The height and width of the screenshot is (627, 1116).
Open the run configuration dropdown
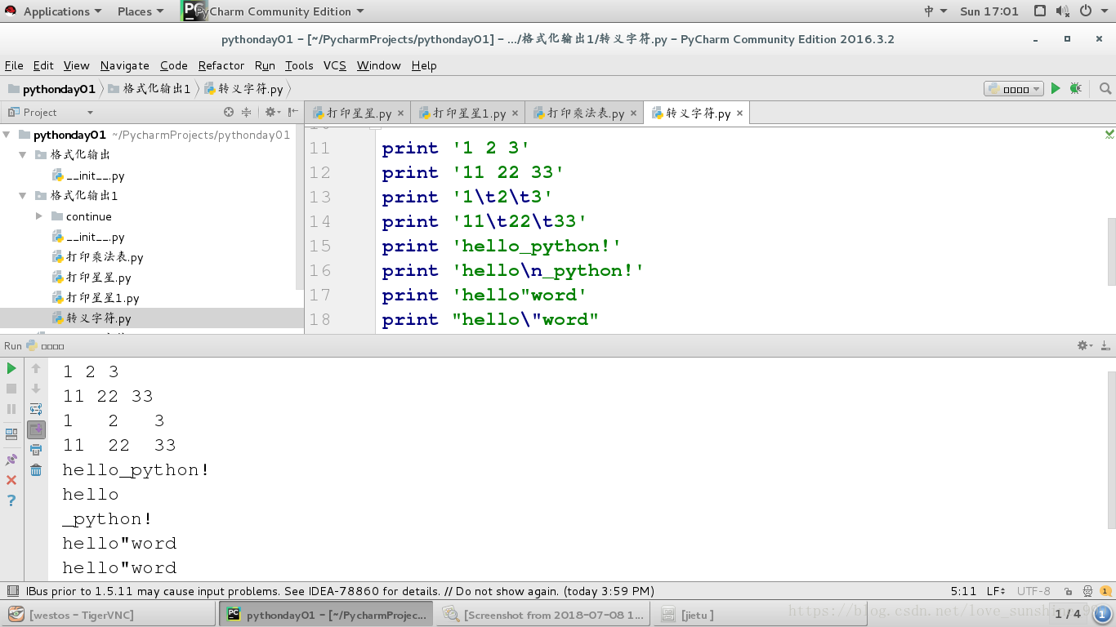point(1015,89)
